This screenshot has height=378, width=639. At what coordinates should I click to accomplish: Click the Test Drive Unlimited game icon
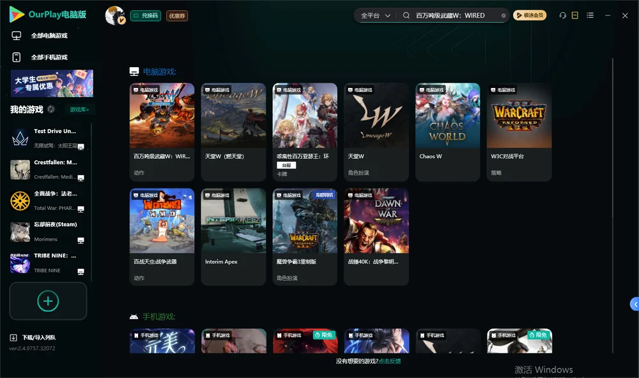click(20, 139)
